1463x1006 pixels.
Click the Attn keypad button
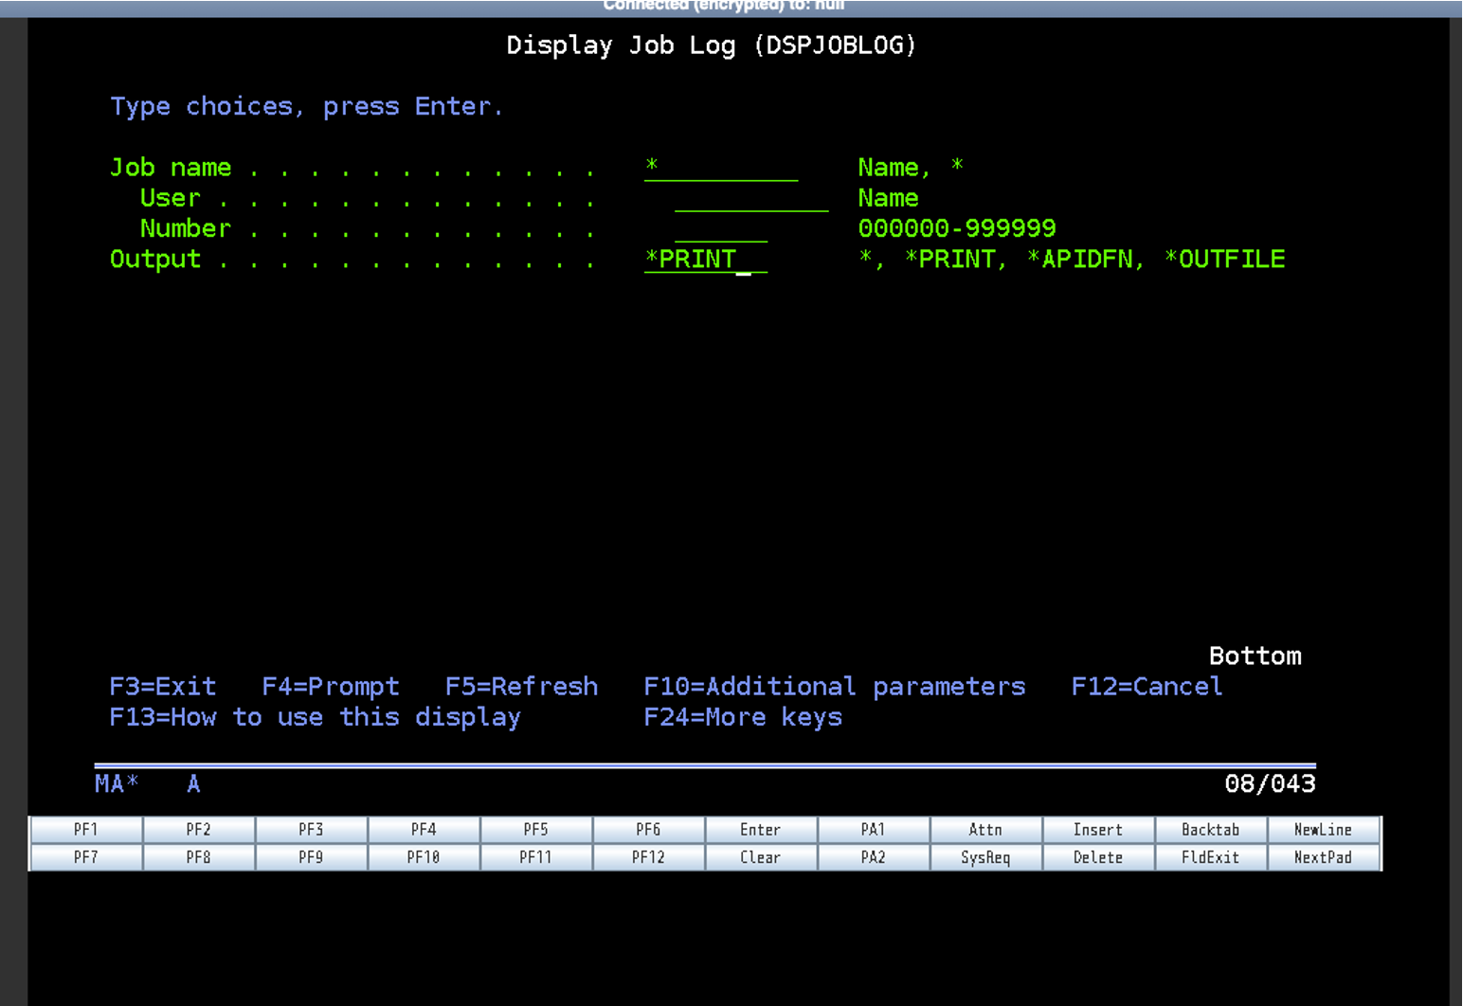tap(985, 830)
